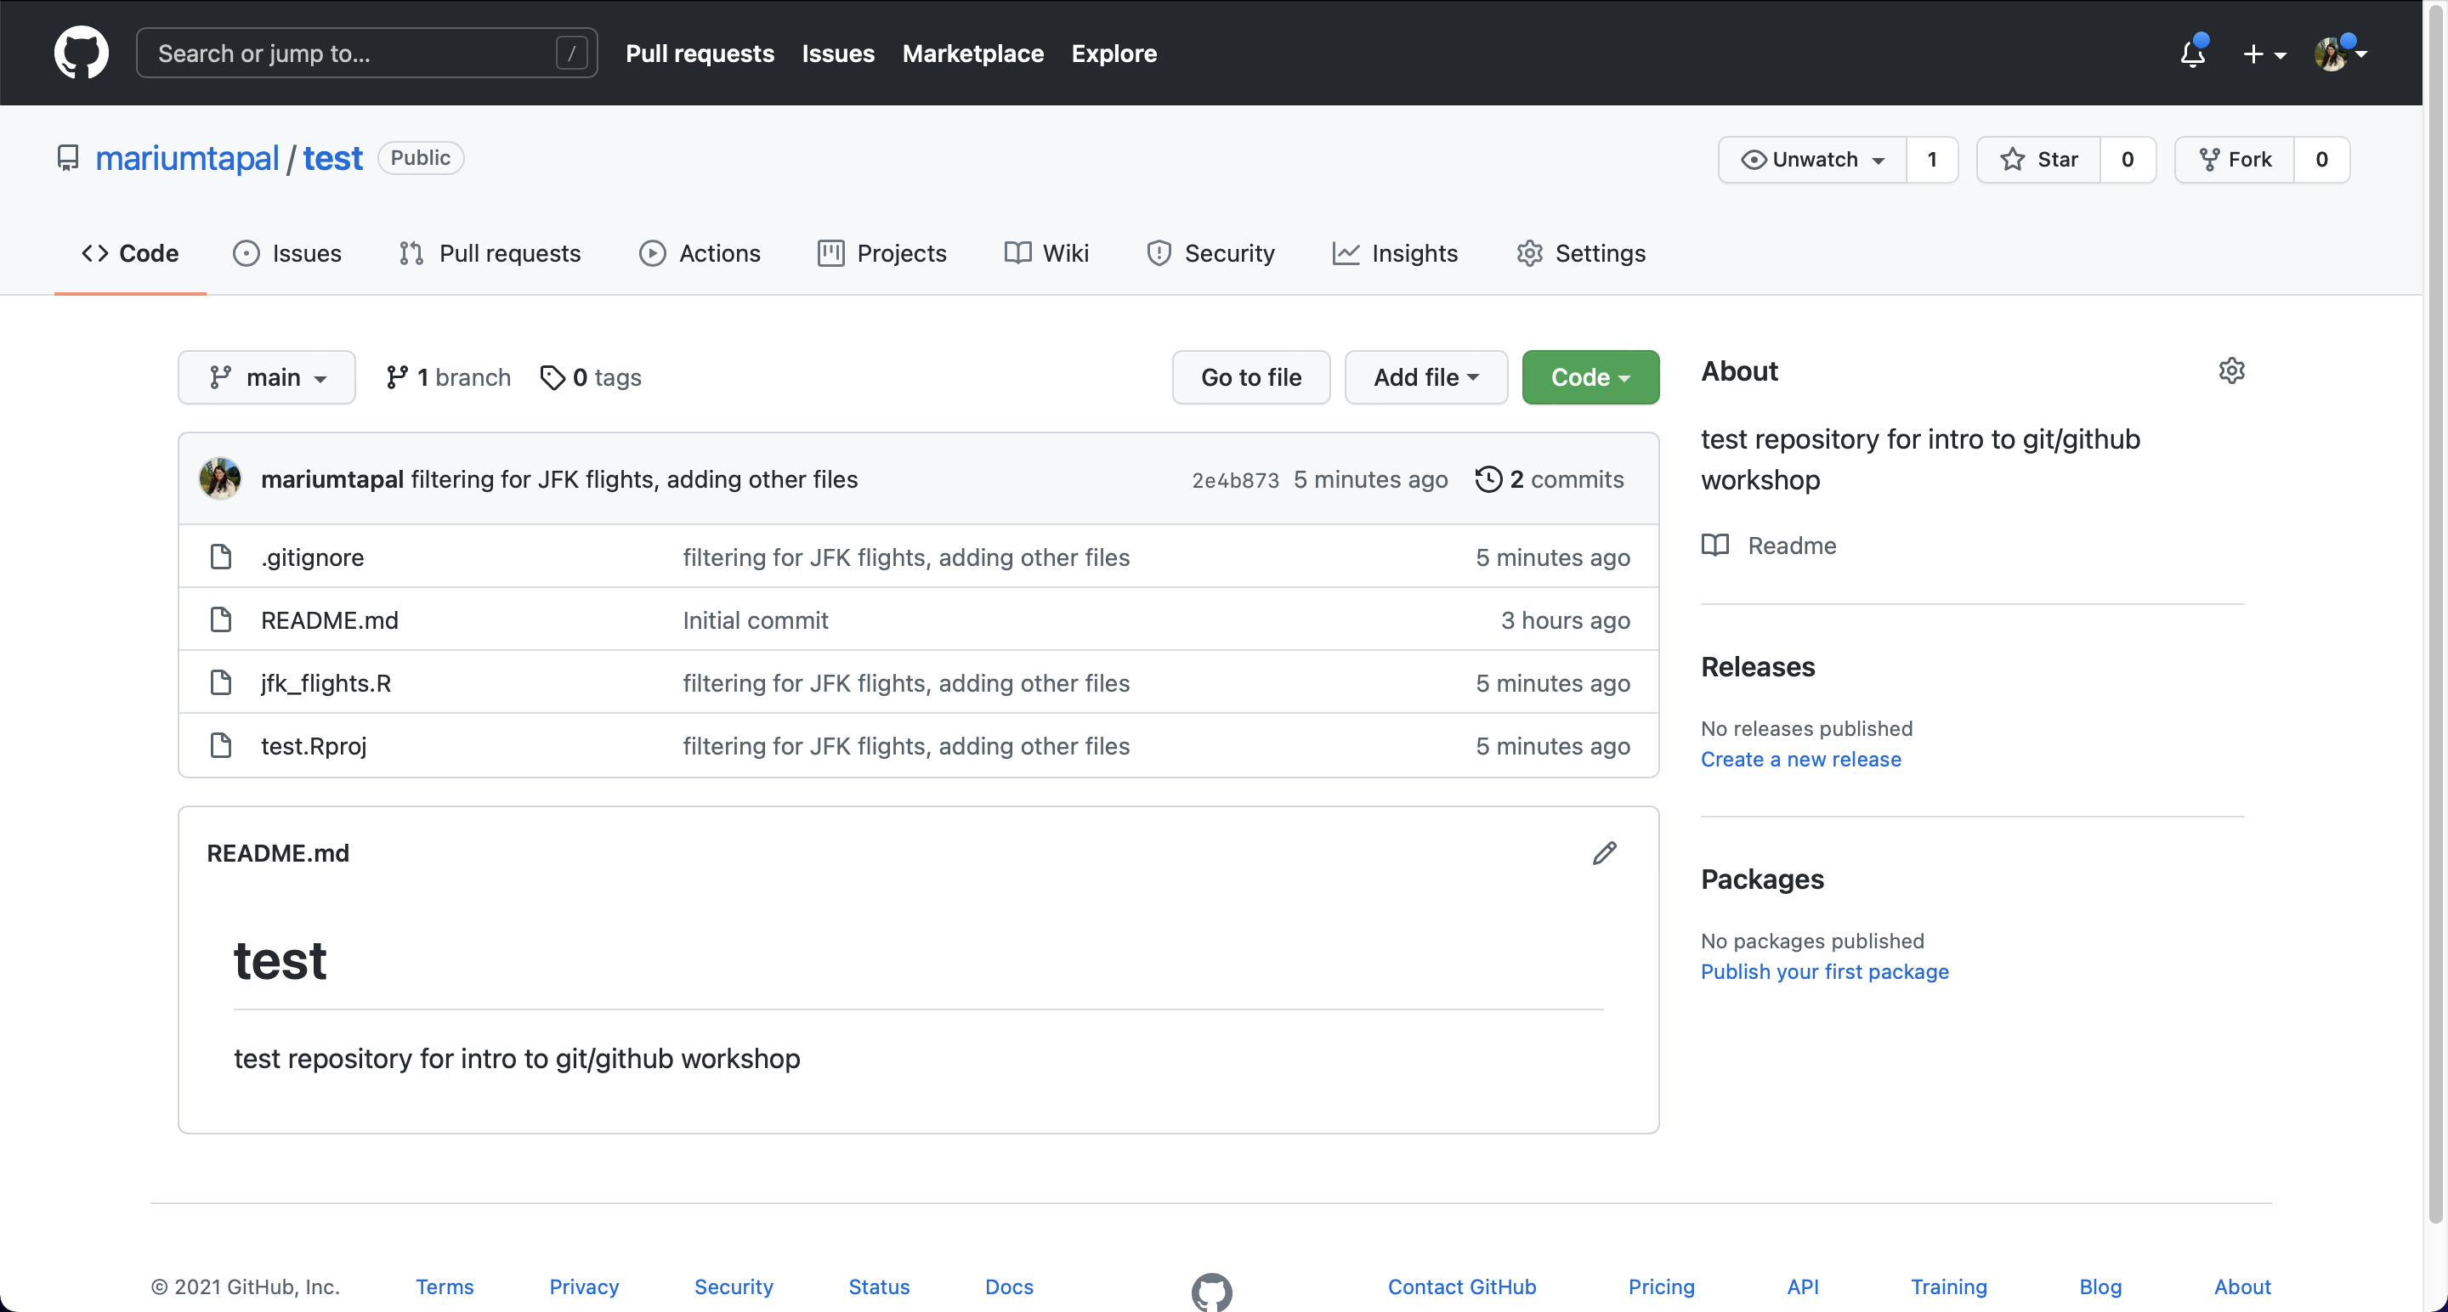This screenshot has height=1312, width=2448.
Task: Switch to the repository Pull requests tab
Action: (x=490, y=252)
